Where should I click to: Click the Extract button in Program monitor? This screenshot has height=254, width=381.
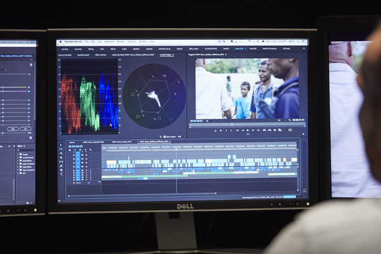click(269, 130)
